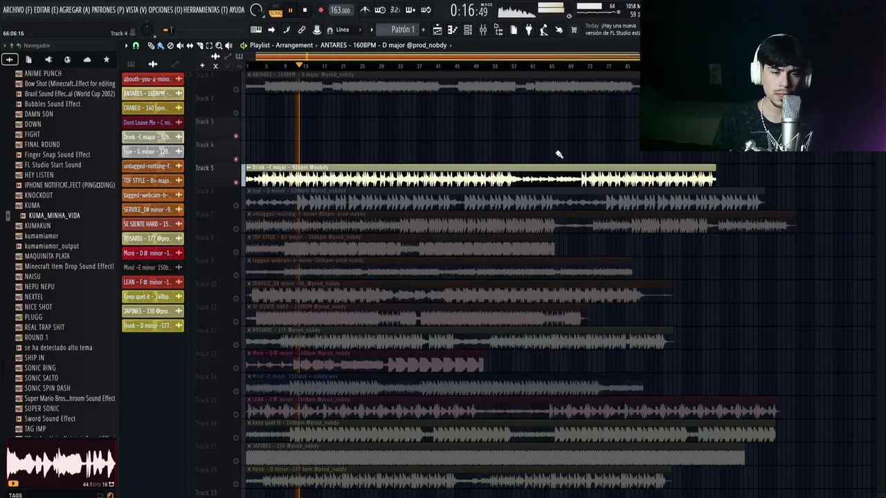Viewport: 886px width, 498px height.
Task: Adjust the main volume knob
Action: [147, 30]
